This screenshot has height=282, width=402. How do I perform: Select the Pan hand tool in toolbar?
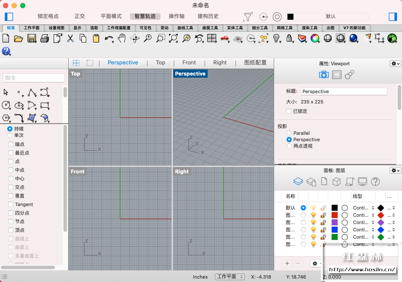pyautogui.click(x=122, y=39)
